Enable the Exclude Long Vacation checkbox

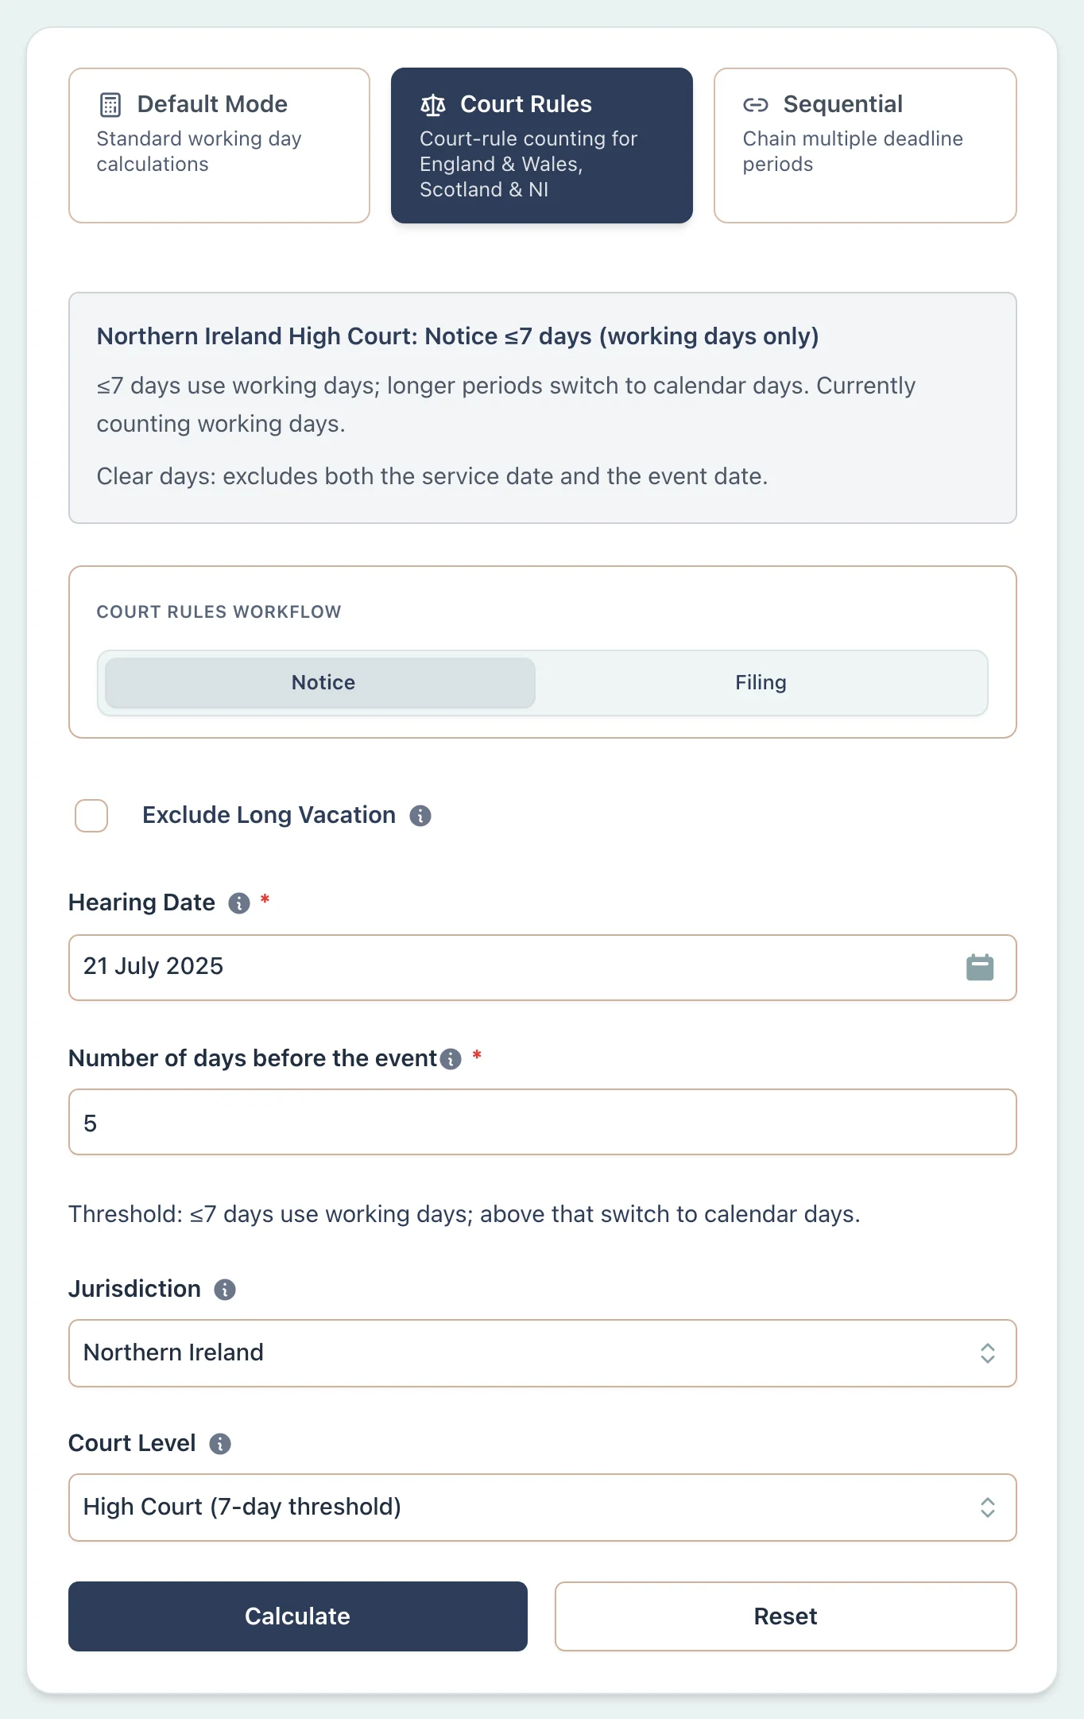point(91,815)
